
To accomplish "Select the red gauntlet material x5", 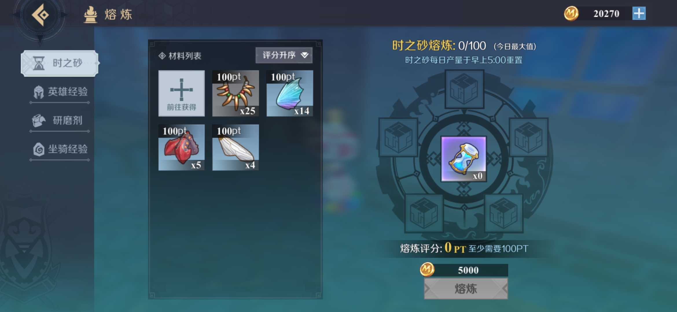I will coord(181,147).
